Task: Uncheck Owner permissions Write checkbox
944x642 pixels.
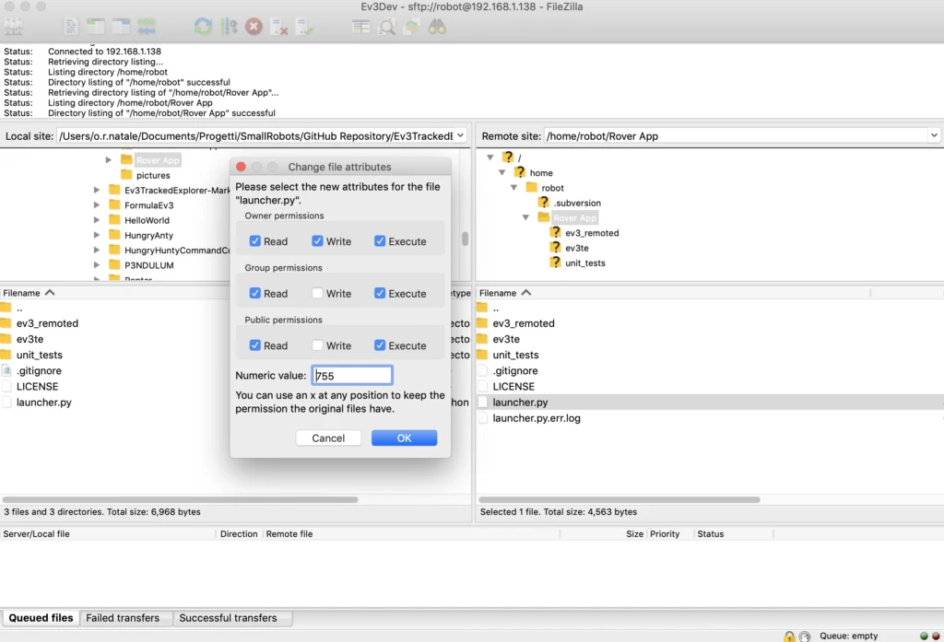Action: (x=317, y=241)
